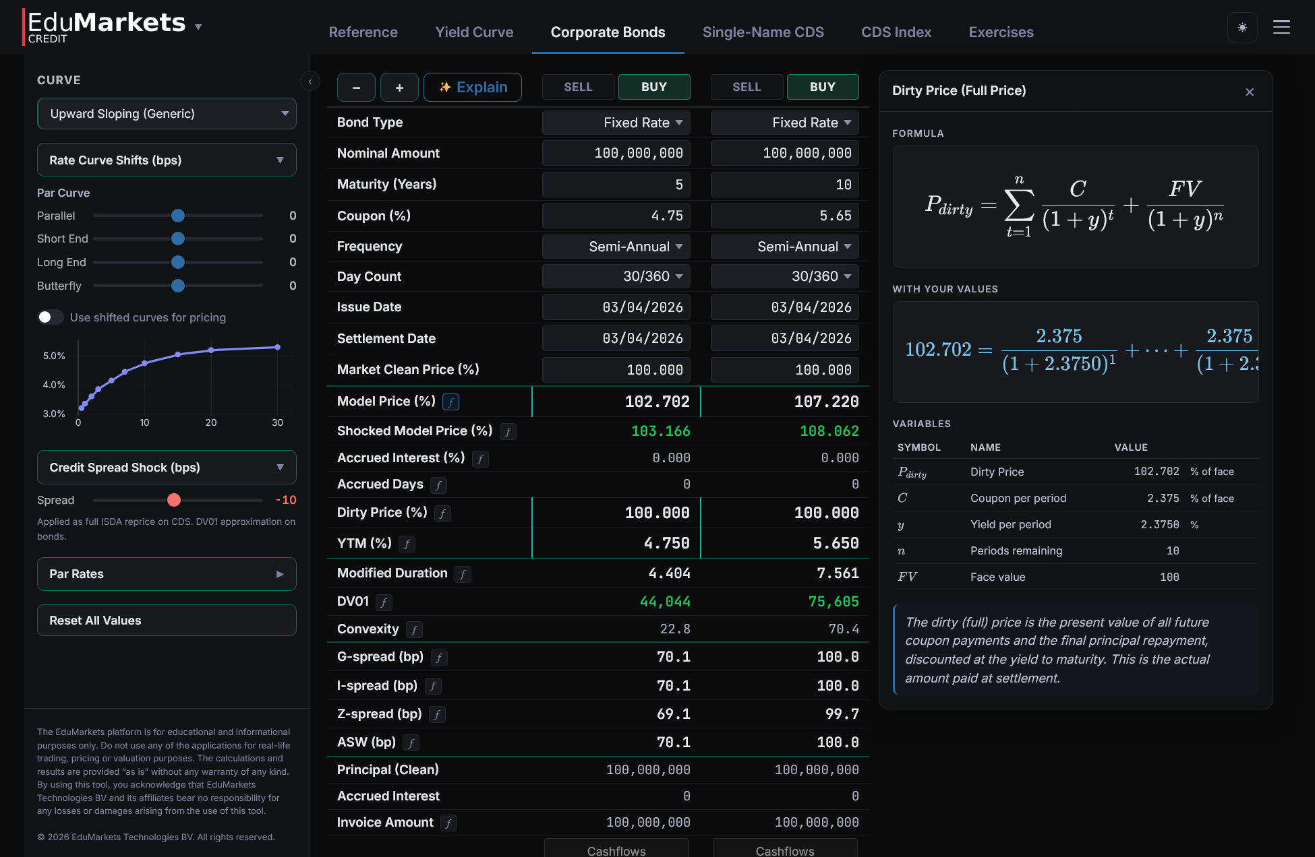Switch the 5-year bond to SELL
The height and width of the screenshot is (857, 1315).
[x=578, y=87]
